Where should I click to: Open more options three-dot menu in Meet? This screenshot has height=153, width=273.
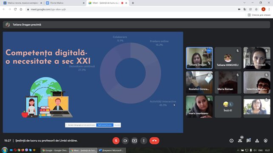coord(144,141)
